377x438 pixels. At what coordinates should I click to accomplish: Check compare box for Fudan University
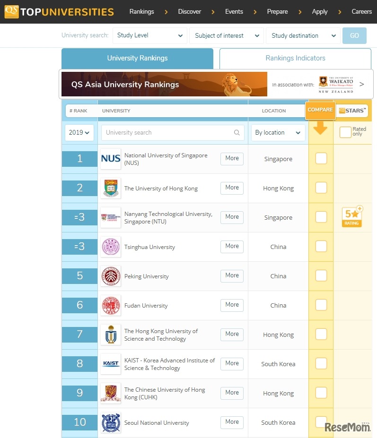(321, 305)
